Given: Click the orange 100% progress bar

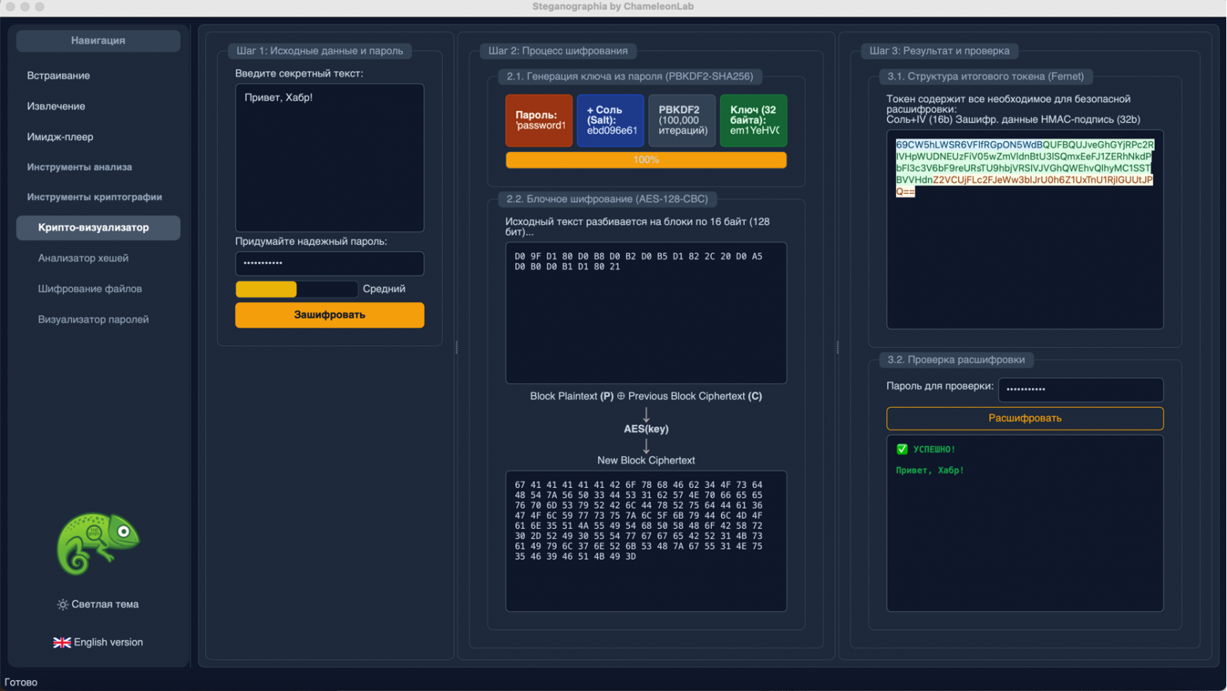Looking at the screenshot, I should click(646, 160).
